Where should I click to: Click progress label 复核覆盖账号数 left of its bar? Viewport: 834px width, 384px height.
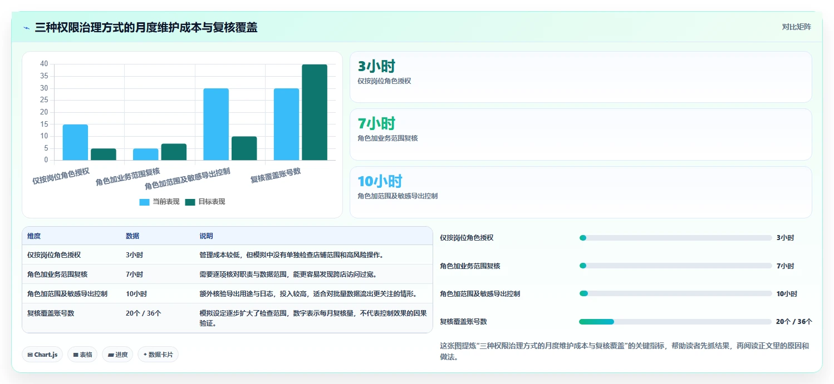463,321
